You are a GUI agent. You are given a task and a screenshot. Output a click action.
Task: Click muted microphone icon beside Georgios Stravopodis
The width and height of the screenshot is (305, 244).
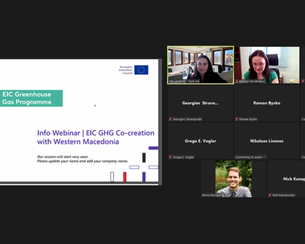click(x=170, y=119)
